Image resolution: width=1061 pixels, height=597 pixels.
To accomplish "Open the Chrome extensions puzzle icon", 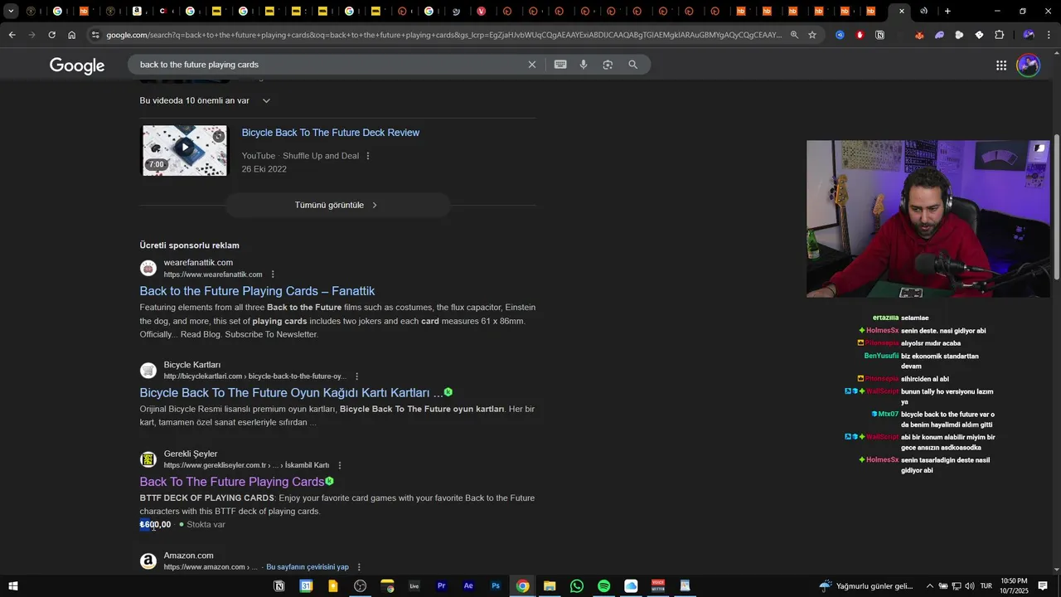I will coord(999,35).
